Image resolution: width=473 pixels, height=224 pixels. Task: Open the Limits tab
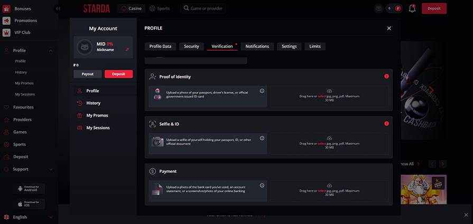314,46
